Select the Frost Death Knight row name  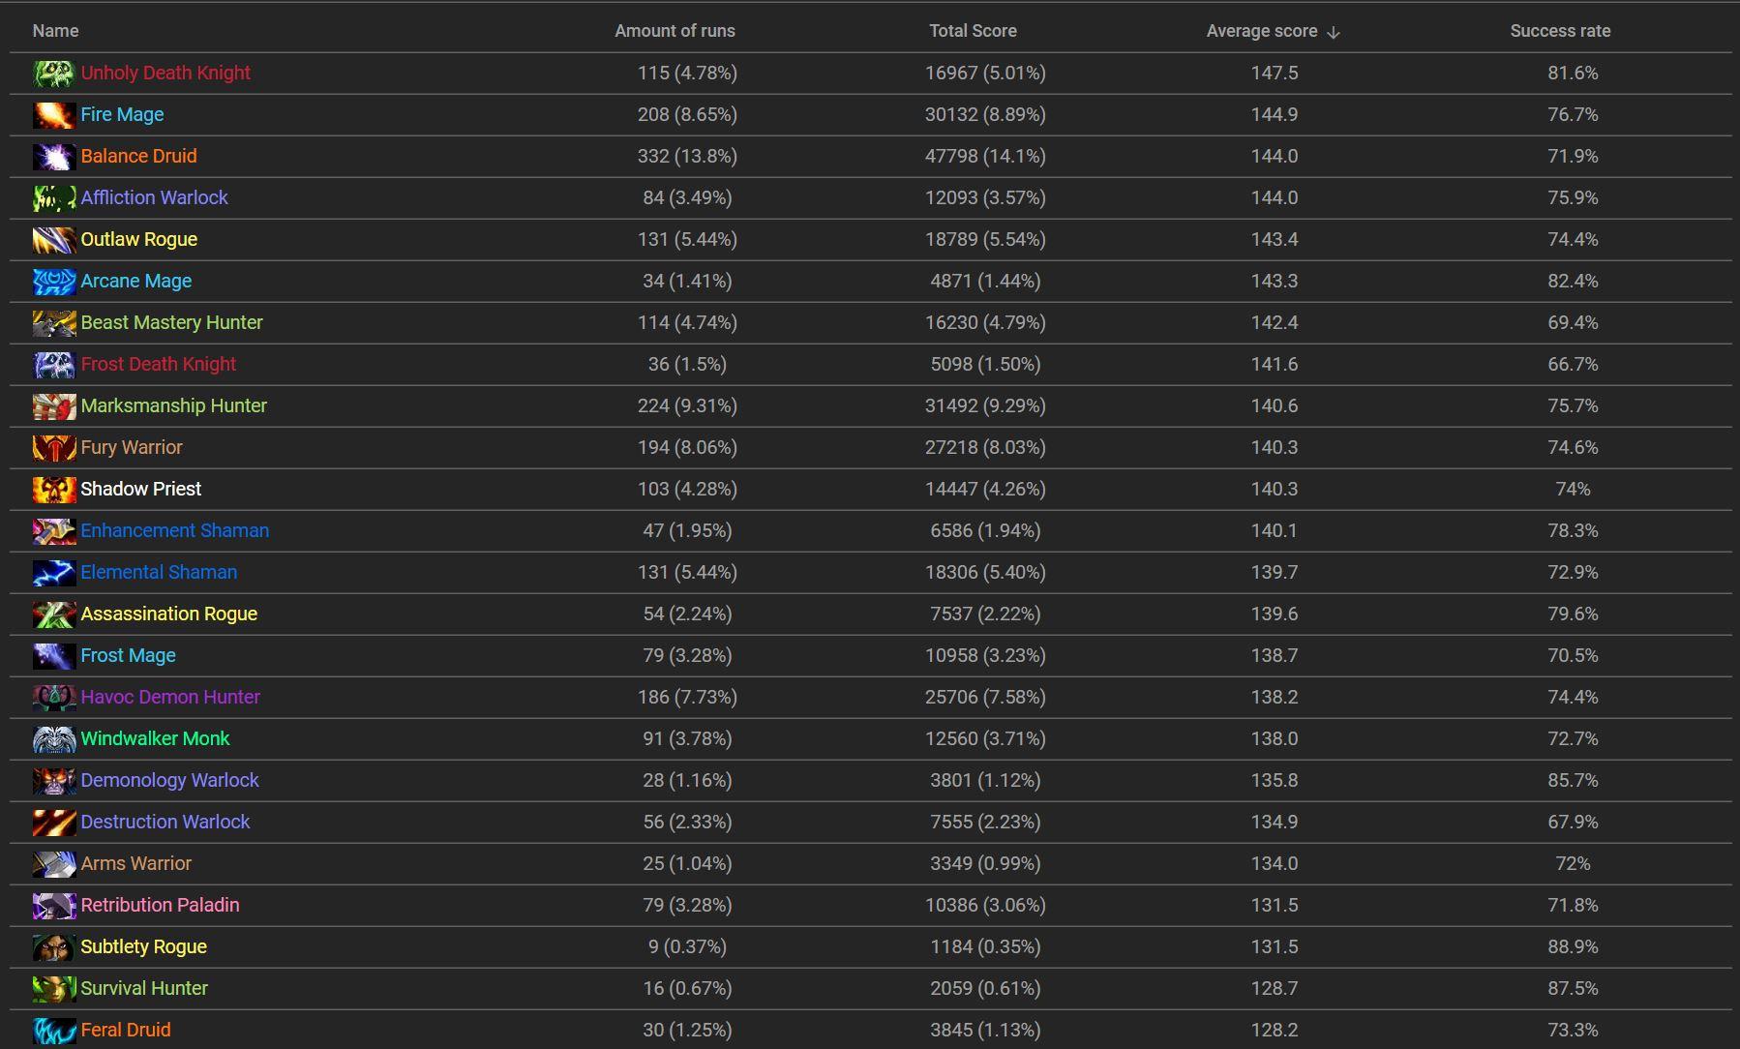tap(158, 364)
